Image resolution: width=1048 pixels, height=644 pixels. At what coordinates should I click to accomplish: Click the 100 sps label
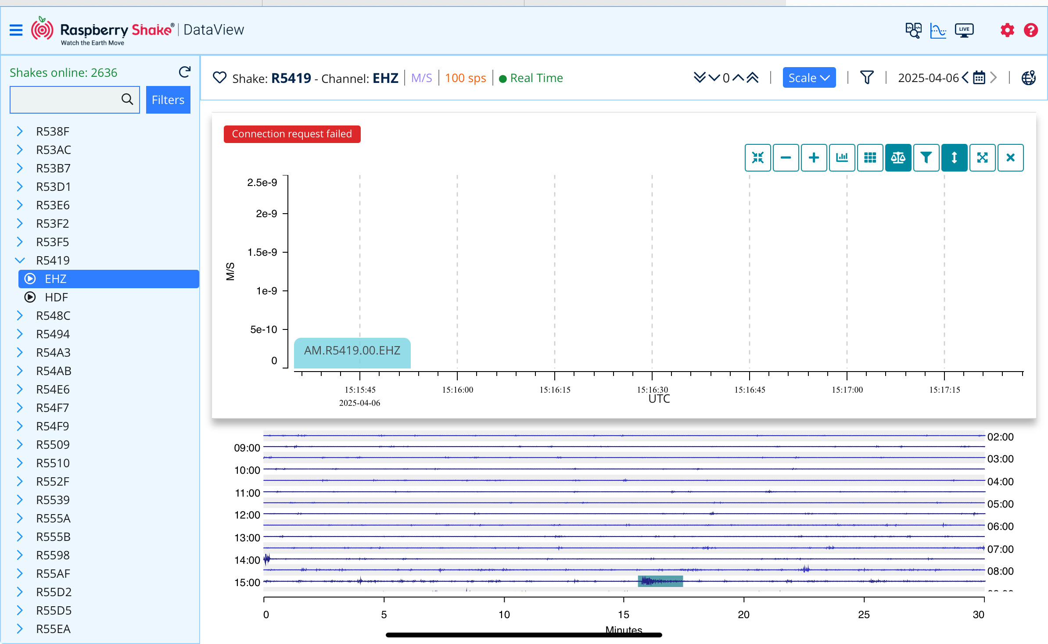[x=466, y=78]
